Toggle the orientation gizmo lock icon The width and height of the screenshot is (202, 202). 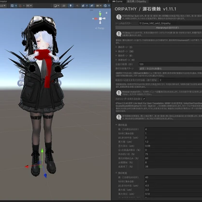(106, 13)
